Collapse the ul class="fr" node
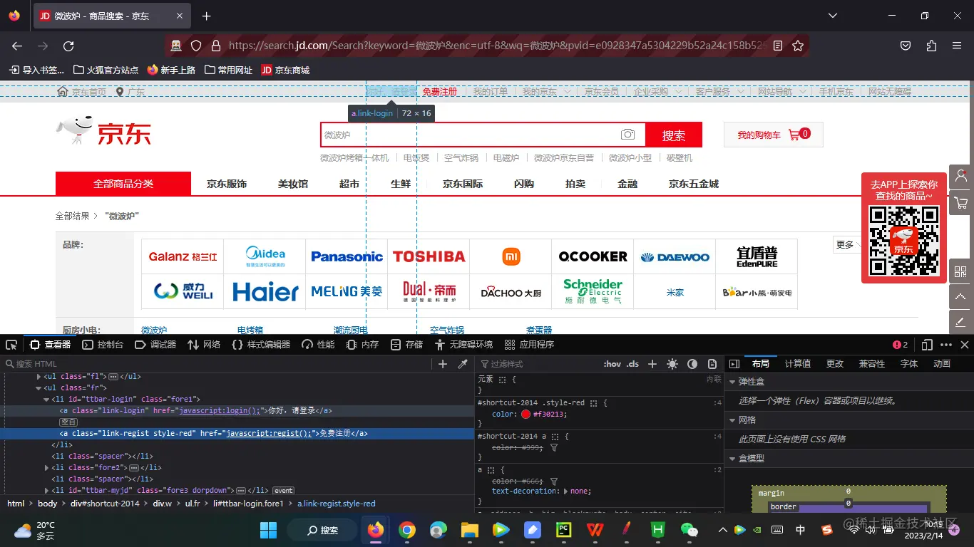The image size is (974, 547). 39,387
